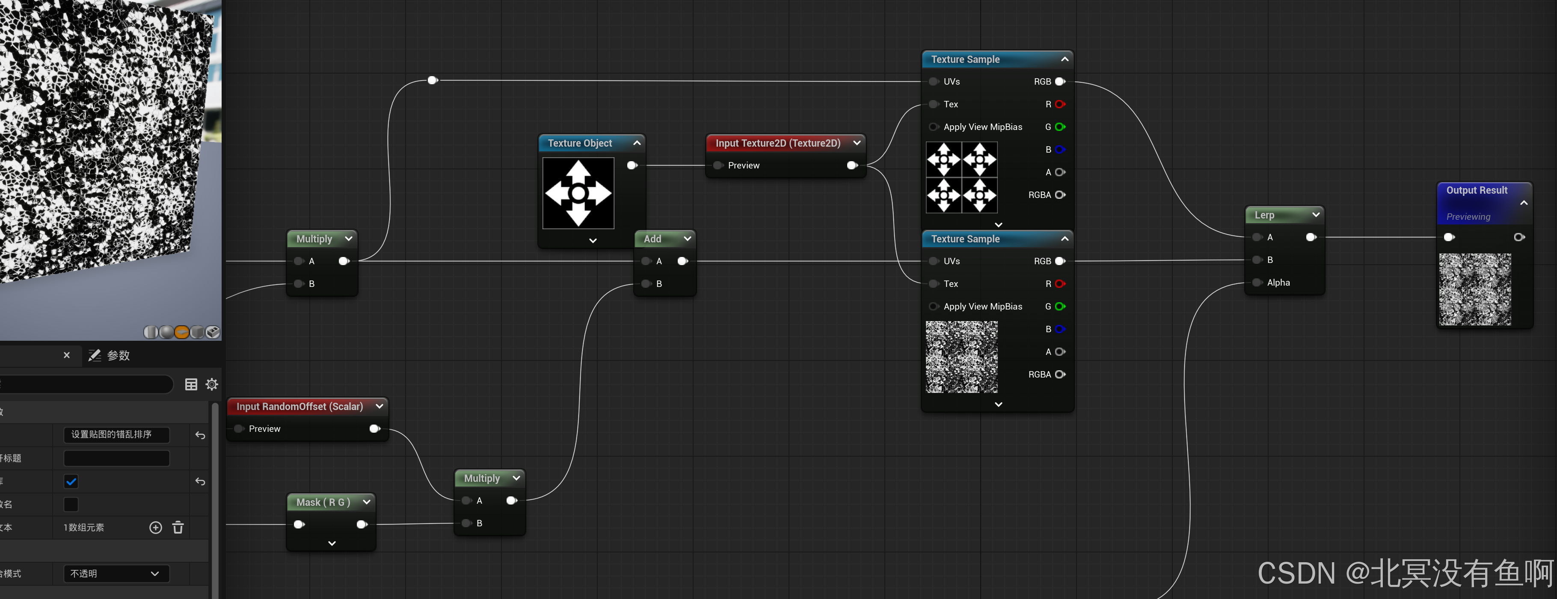Switch preview mesh to the sphere shape
This screenshot has width=1557, height=599.
[x=166, y=332]
